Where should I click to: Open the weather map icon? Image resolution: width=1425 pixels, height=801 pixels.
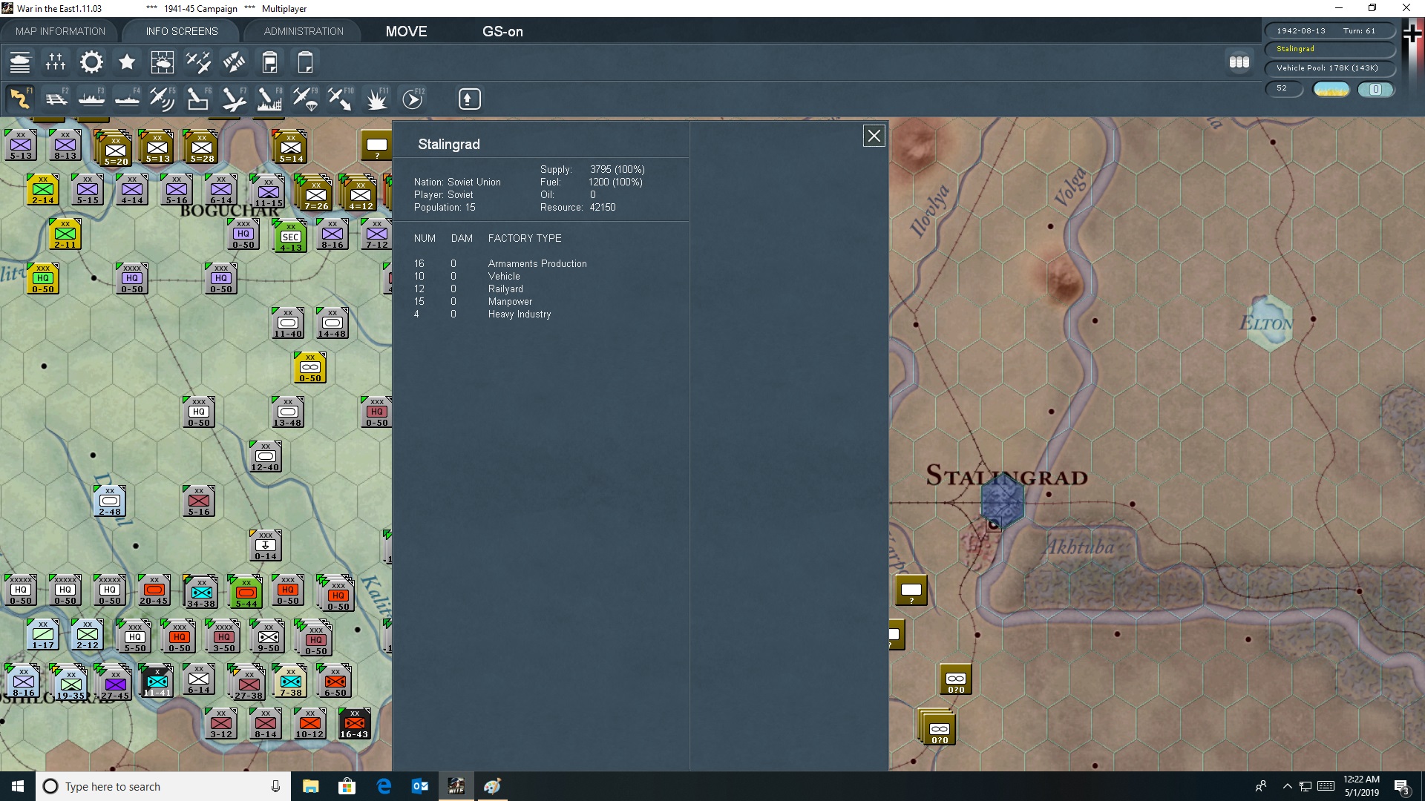(163, 62)
